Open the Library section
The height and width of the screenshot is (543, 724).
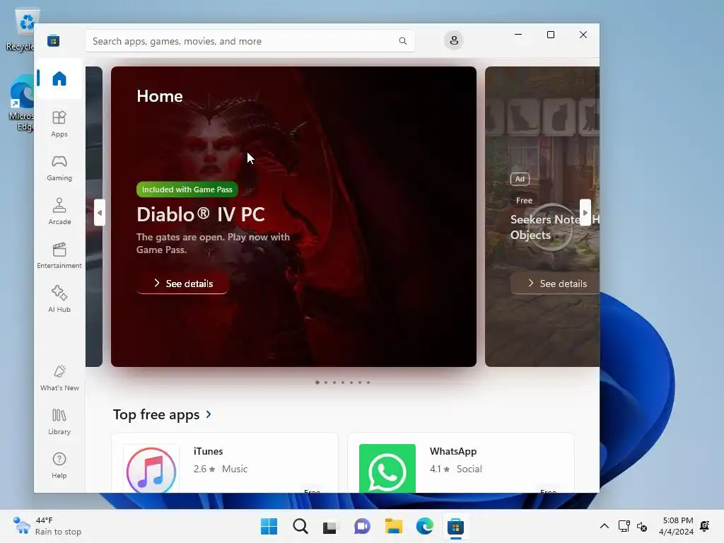(59, 421)
